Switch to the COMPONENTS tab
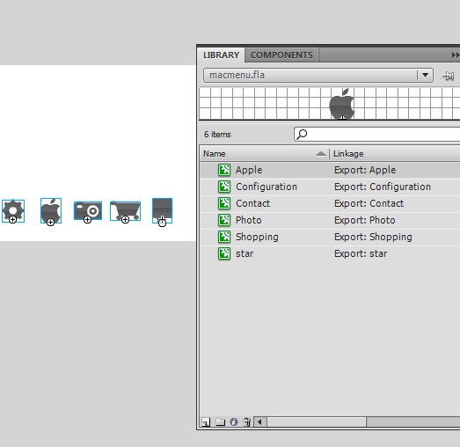 [281, 55]
